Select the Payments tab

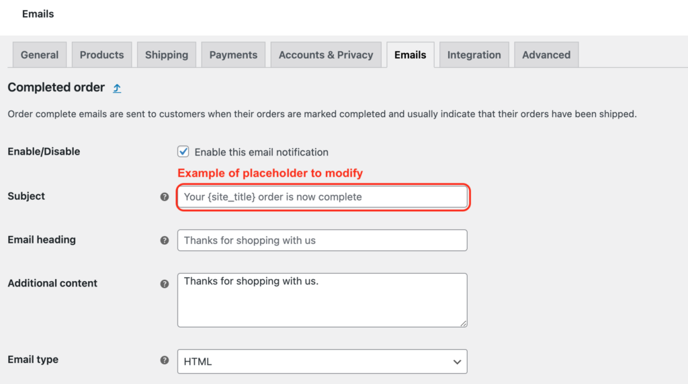[x=233, y=55]
